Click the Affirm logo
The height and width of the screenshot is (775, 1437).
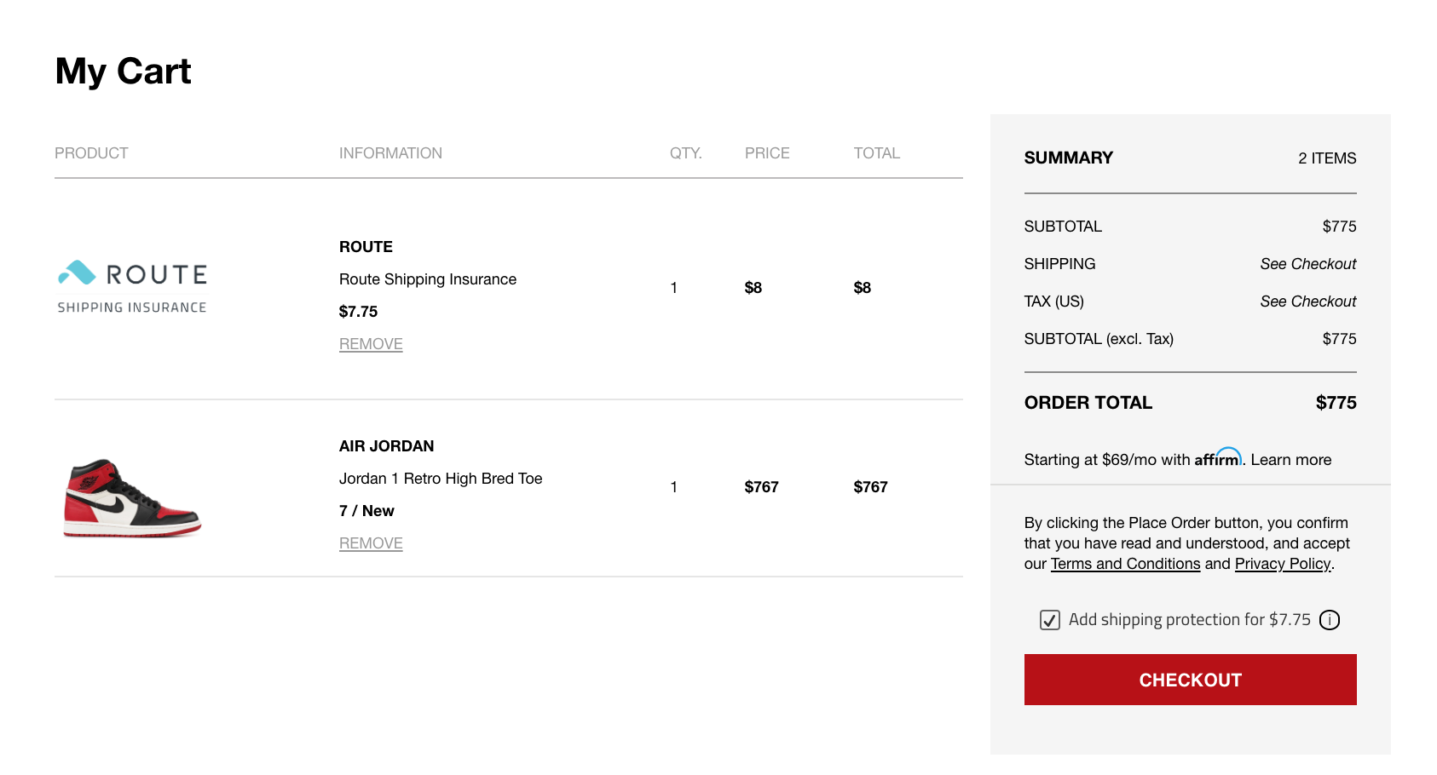pos(1218,457)
